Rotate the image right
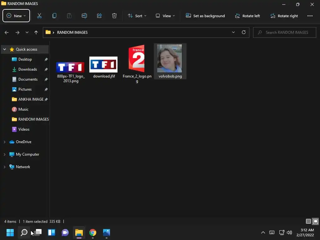This screenshot has height=240, width=320. (284, 16)
